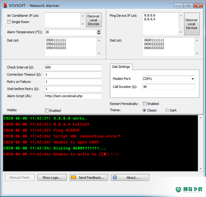Click the Call Duration field showing 40
Image resolution: width=206 pixels, height=197 pixels.
[x=169, y=87]
